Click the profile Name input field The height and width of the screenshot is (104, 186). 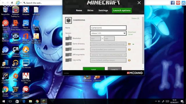pos(108,28)
